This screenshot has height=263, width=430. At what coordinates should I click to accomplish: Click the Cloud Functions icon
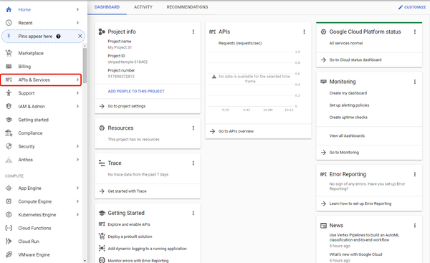(x=9, y=228)
